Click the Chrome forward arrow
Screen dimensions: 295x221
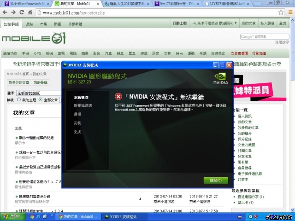tap(13, 12)
